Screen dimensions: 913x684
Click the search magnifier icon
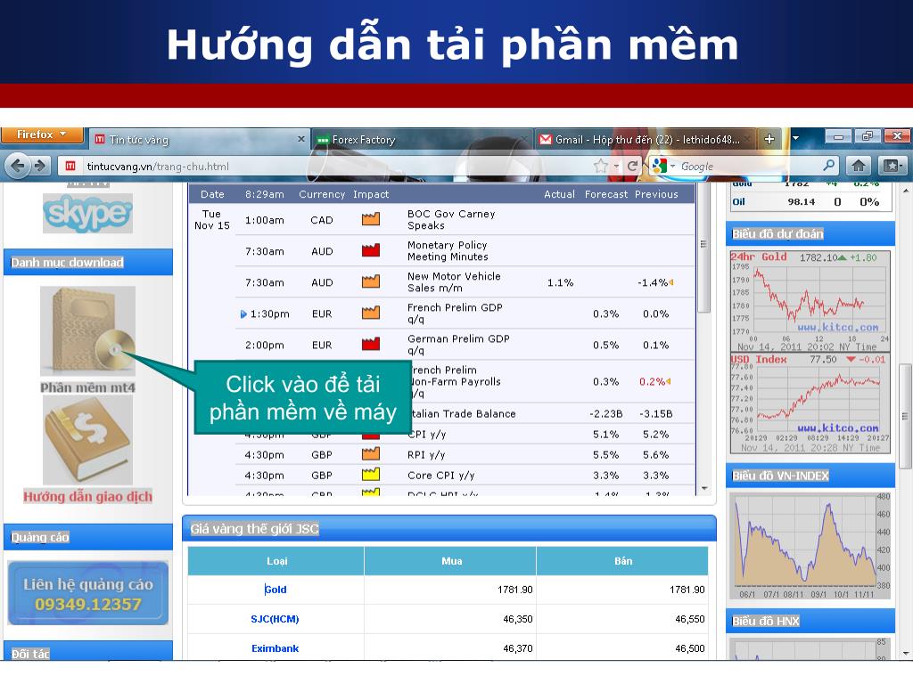829,166
